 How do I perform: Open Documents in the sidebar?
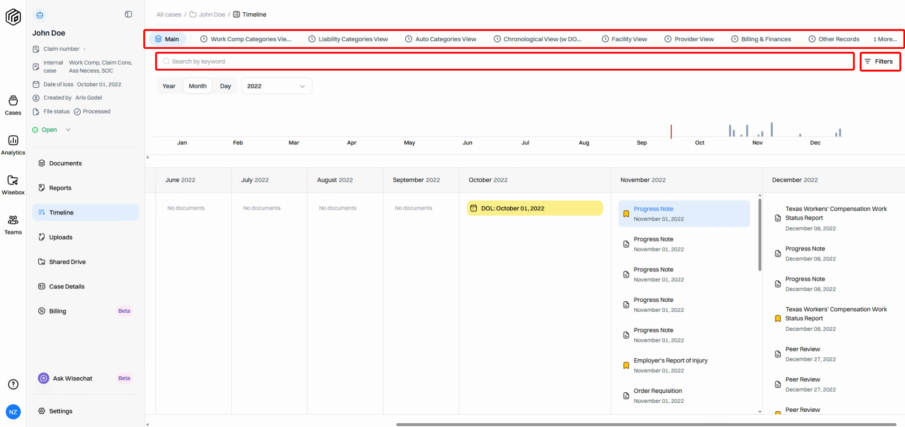85,163
